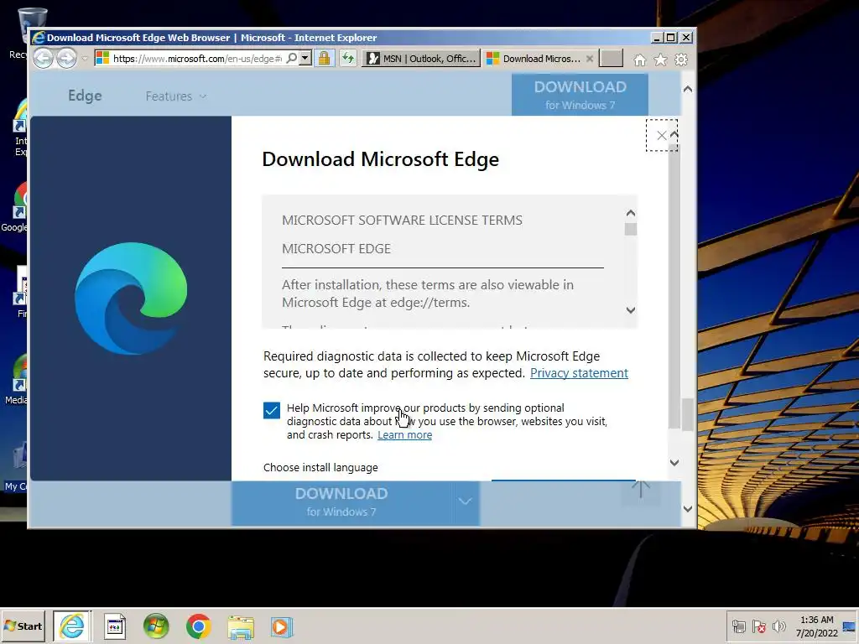Click 'MICROSOFT SOFTWARE LICENSE TERMS' heading text
This screenshot has height=644, width=859.
coord(402,221)
